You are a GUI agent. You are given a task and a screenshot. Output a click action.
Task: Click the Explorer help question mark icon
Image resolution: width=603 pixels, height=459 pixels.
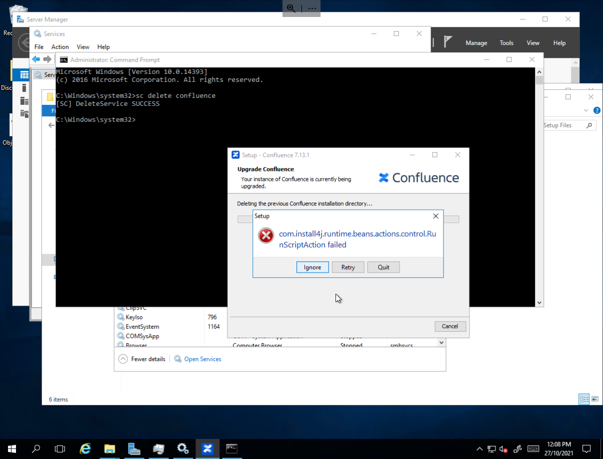pyautogui.click(x=596, y=110)
